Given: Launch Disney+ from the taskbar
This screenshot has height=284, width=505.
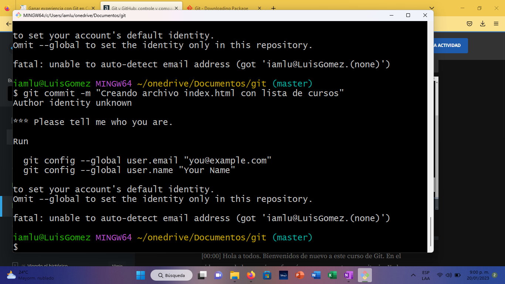Looking at the screenshot, I should 284,275.
